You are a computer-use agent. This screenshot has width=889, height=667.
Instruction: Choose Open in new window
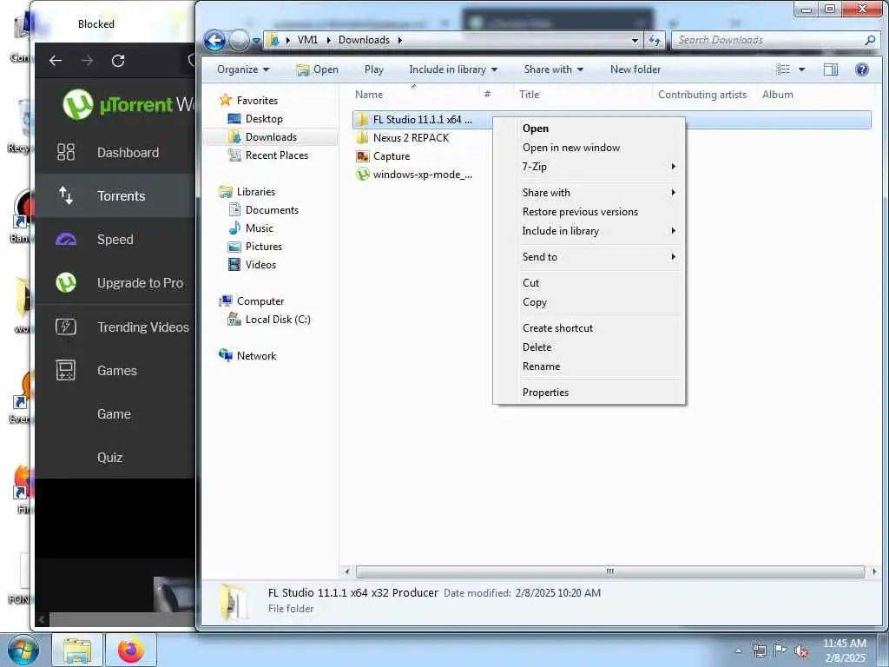[571, 148]
